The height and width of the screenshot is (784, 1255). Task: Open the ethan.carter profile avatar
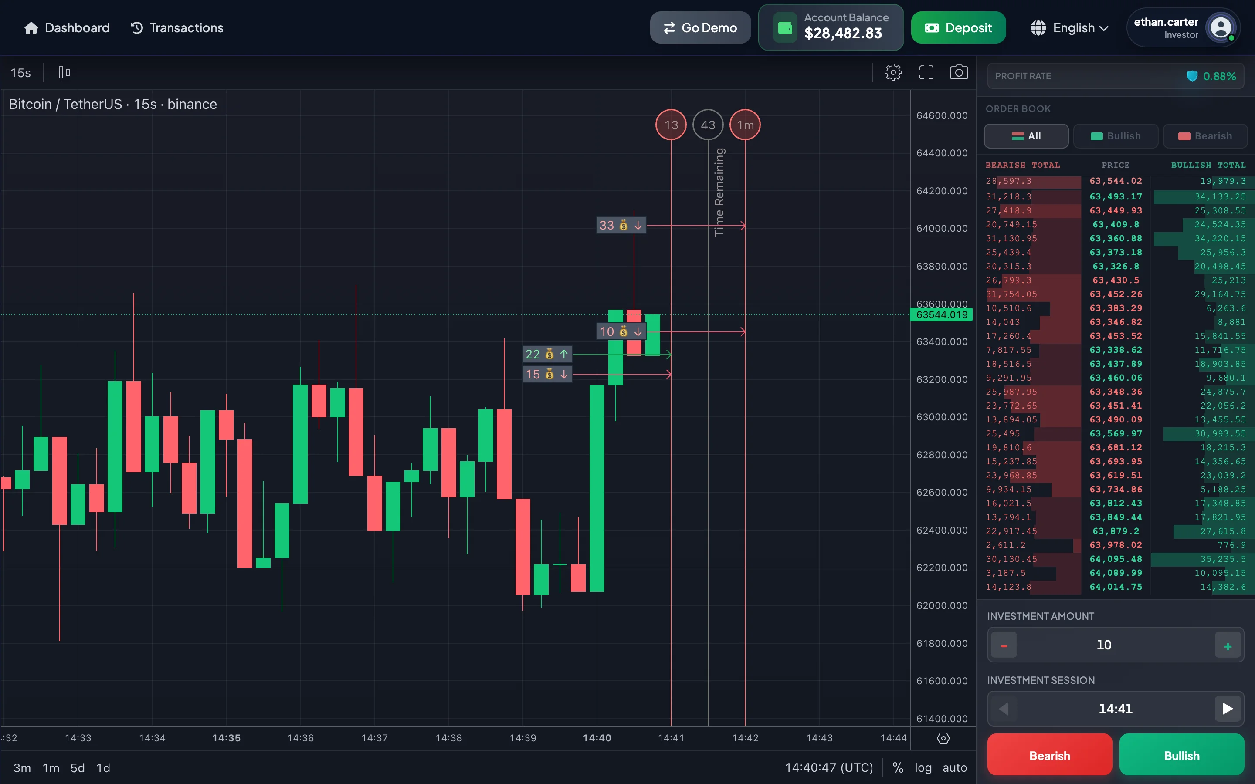pos(1221,28)
